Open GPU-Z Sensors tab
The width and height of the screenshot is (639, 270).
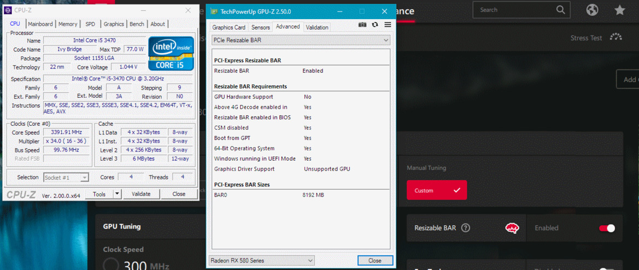click(x=260, y=27)
